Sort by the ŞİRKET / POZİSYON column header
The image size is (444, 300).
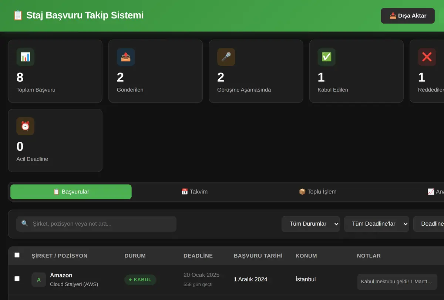tap(60, 256)
